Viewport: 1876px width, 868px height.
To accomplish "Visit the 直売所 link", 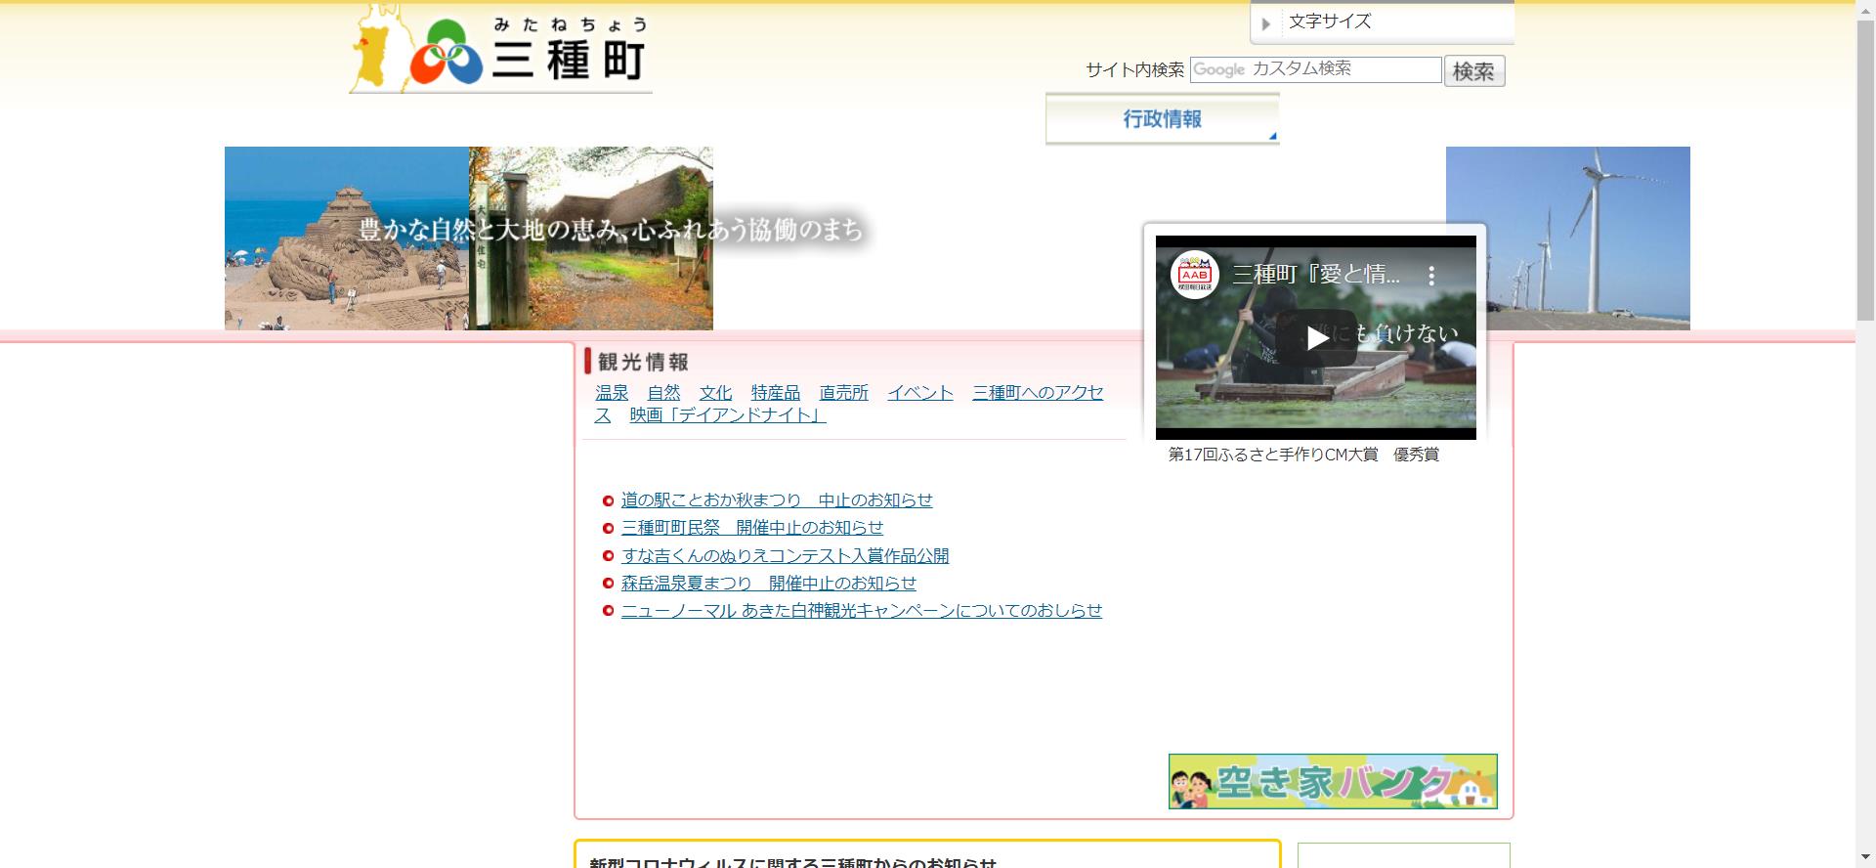I will tap(843, 393).
